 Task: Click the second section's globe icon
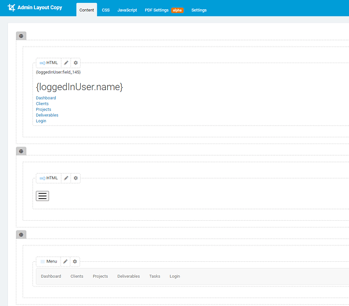[x=21, y=151]
